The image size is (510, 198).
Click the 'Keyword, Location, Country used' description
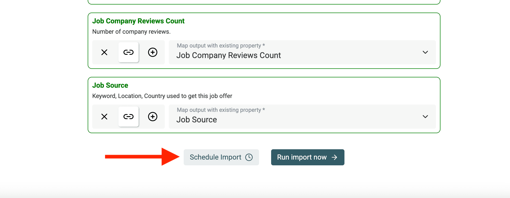[162, 96]
